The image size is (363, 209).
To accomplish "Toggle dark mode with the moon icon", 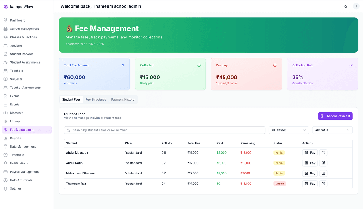I will [346, 6].
